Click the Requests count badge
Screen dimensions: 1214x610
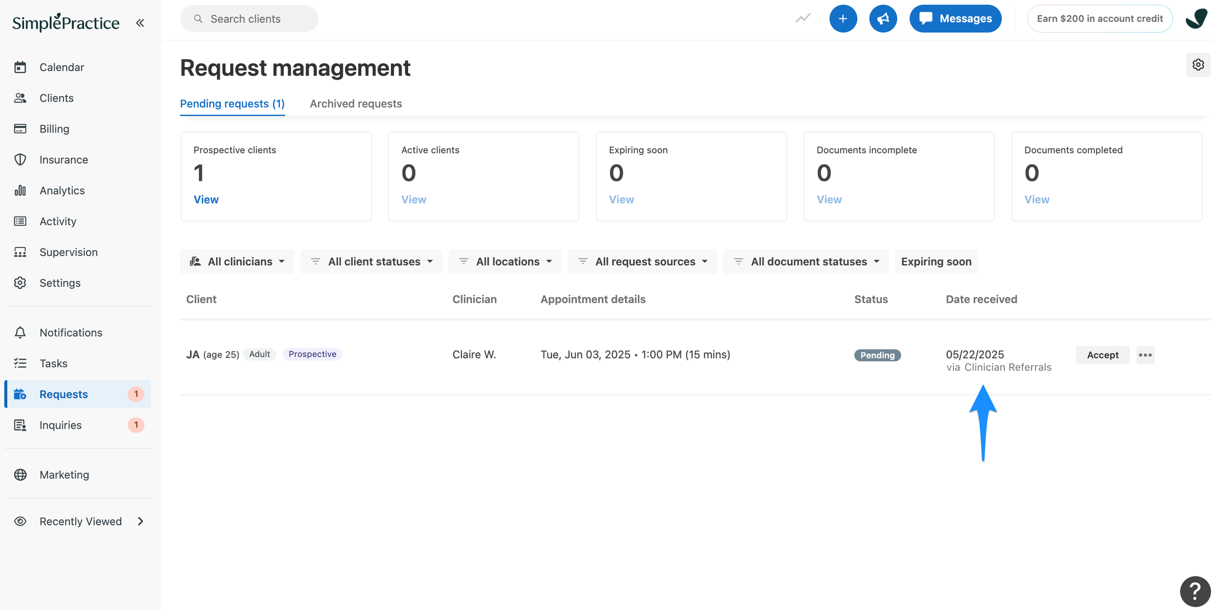pos(136,394)
